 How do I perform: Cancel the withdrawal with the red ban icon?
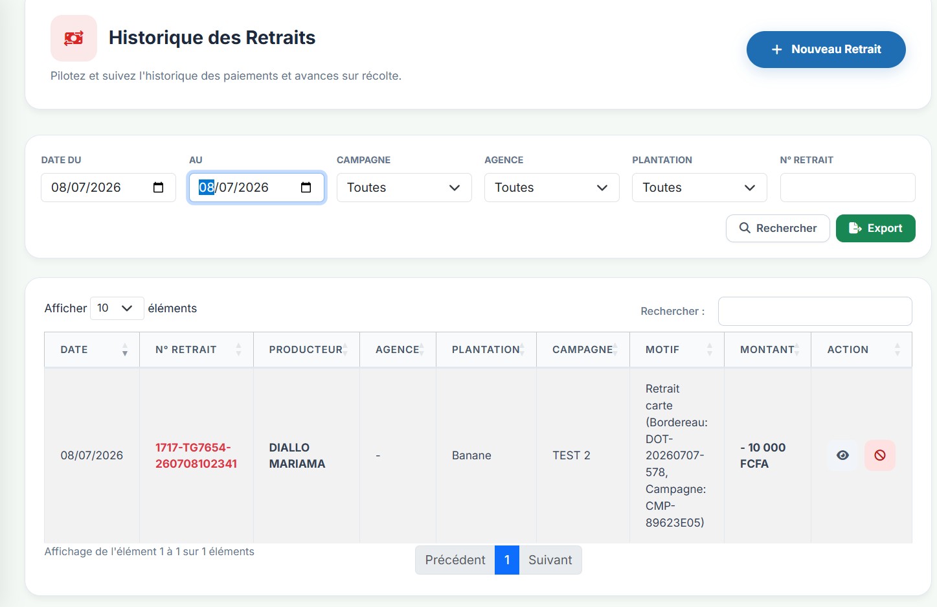point(880,455)
